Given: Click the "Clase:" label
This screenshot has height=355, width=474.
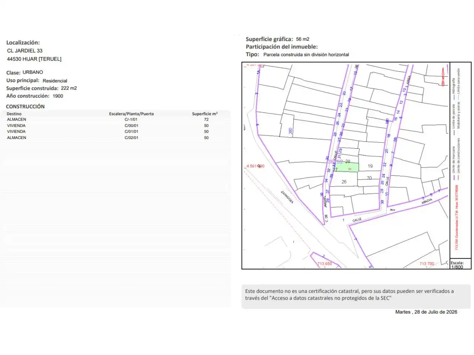Looking at the screenshot, I should 13,72.
